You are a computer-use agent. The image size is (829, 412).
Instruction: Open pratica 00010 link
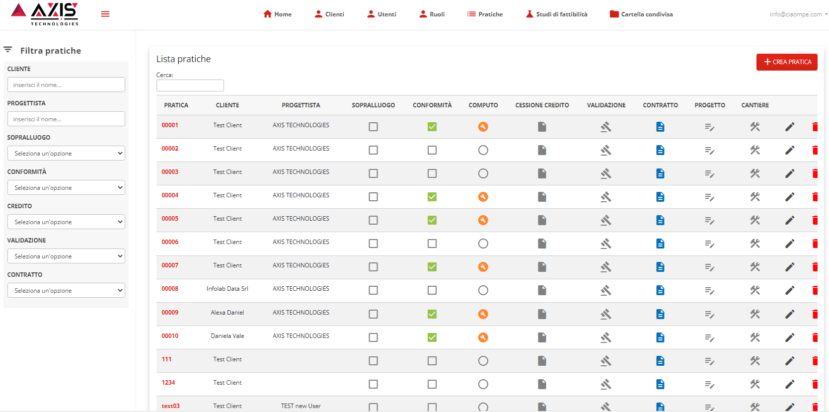click(170, 336)
